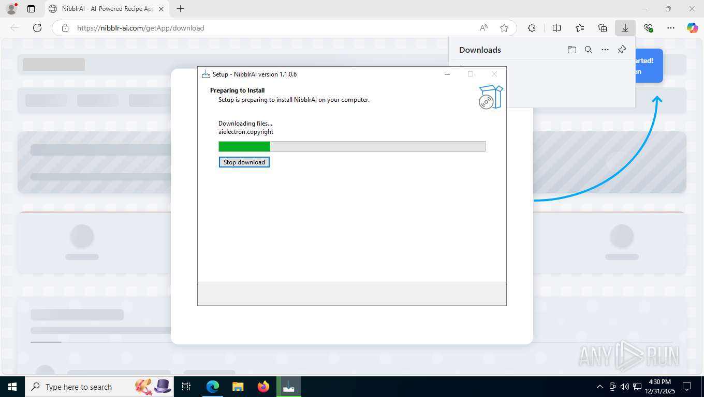Open the taskbar clock and date
The height and width of the screenshot is (397, 704).
tap(660, 387)
